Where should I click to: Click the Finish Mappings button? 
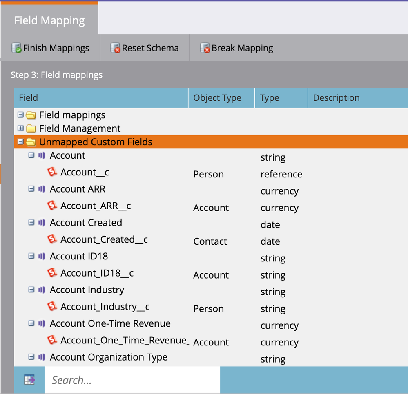(51, 48)
